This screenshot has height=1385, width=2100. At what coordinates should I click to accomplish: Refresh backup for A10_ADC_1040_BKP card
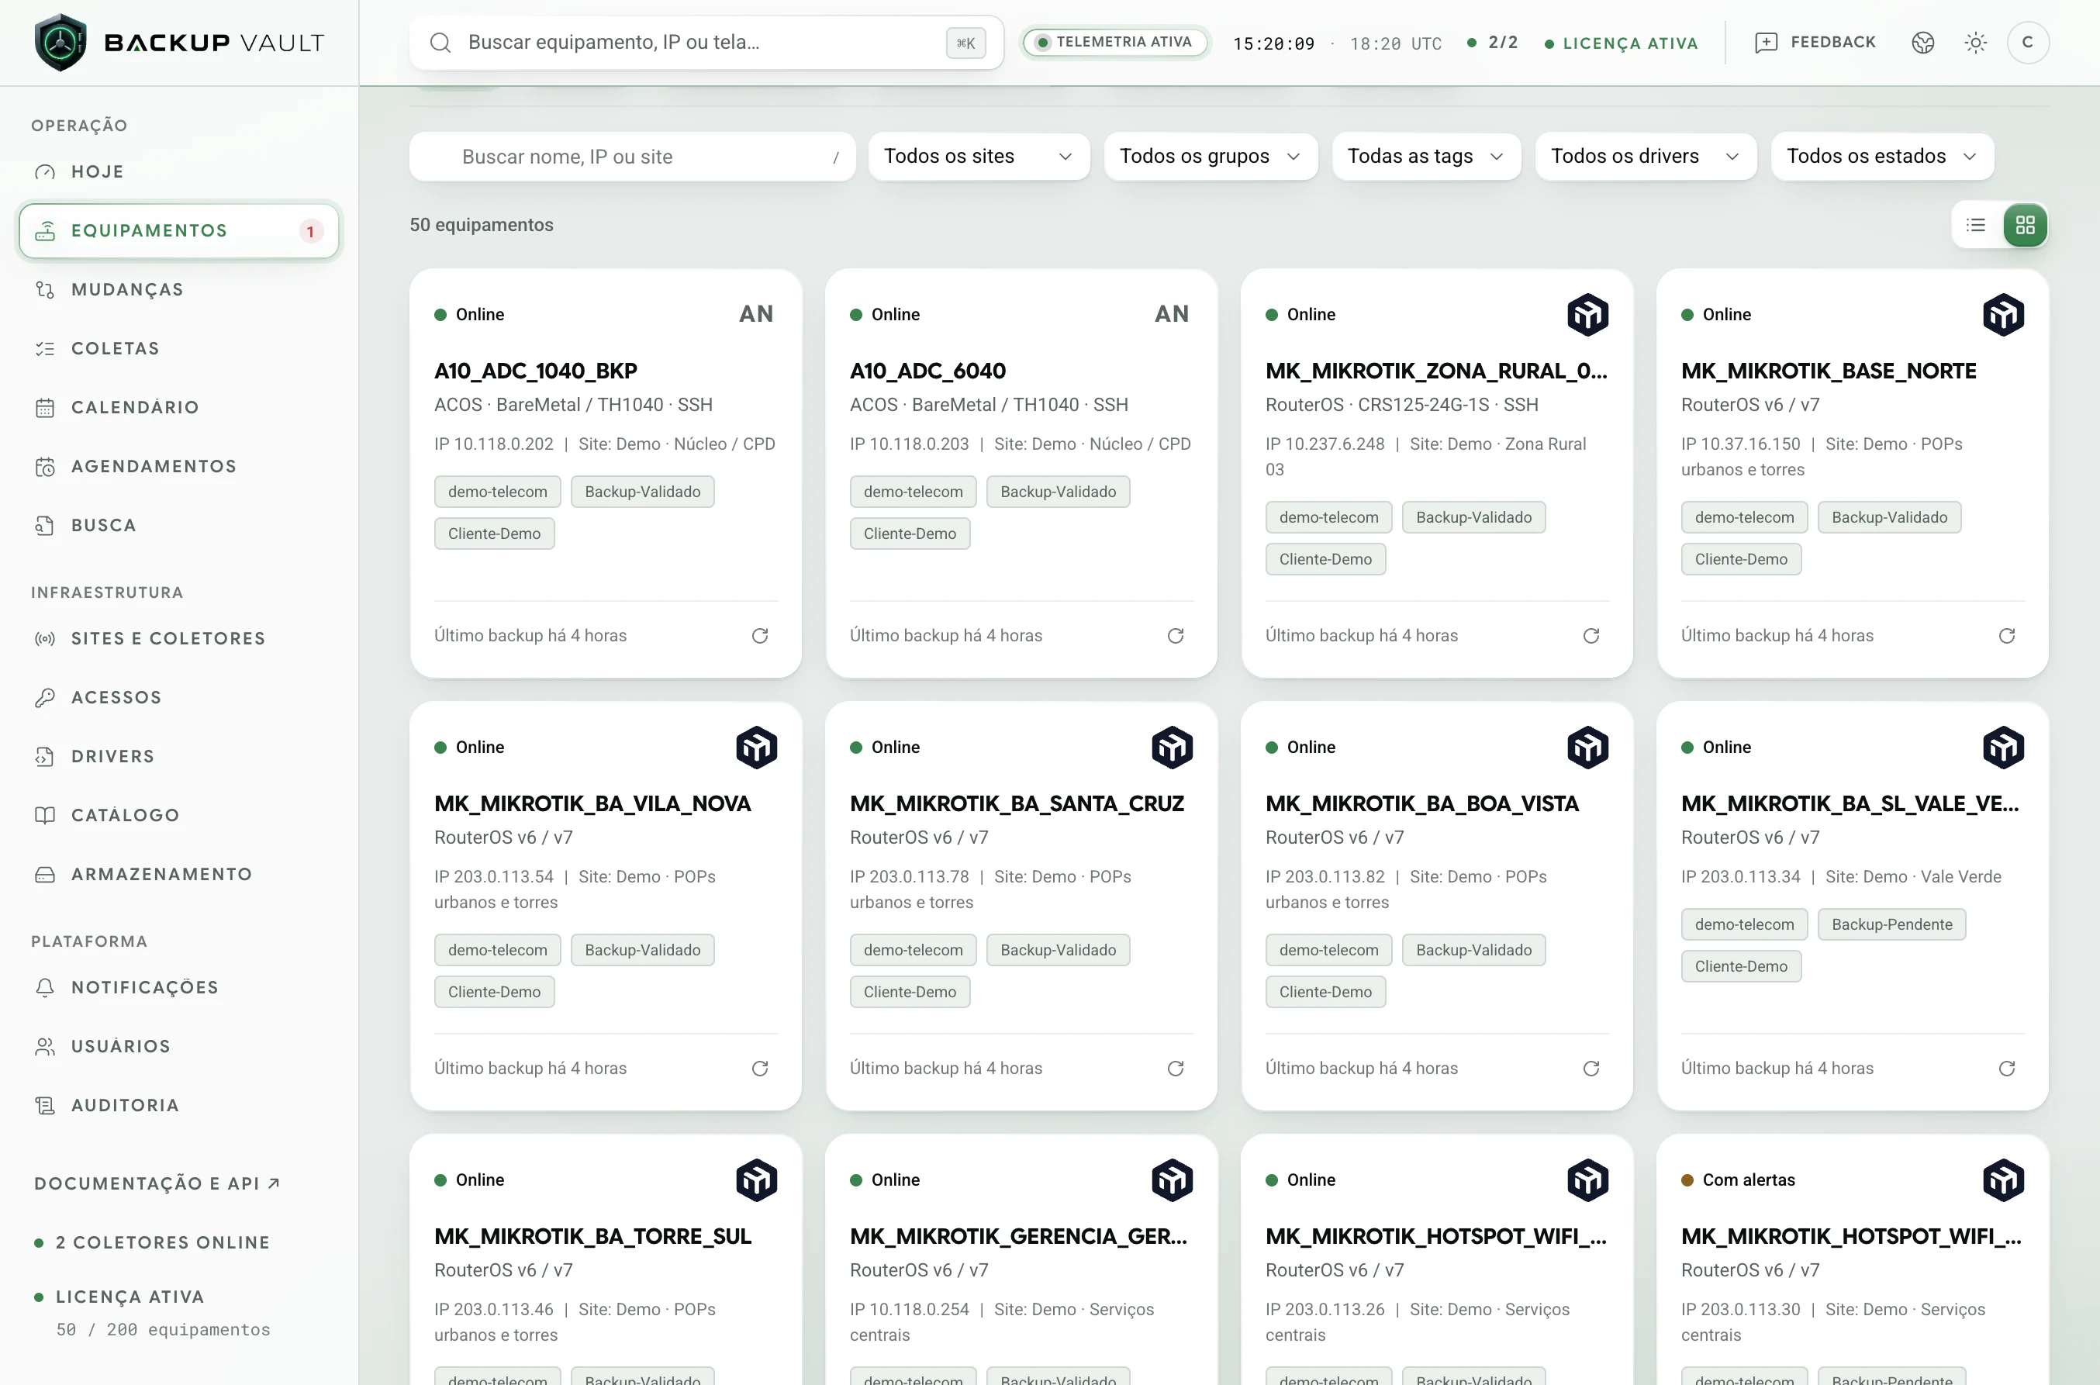pyautogui.click(x=759, y=636)
